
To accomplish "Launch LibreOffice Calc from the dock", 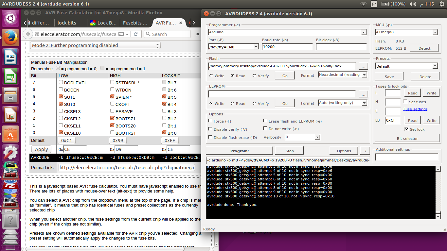I will pyautogui.click(x=10, y=77).
